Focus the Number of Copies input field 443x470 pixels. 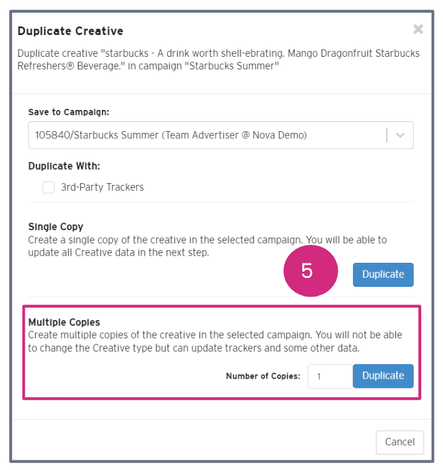tap(329, 376)
